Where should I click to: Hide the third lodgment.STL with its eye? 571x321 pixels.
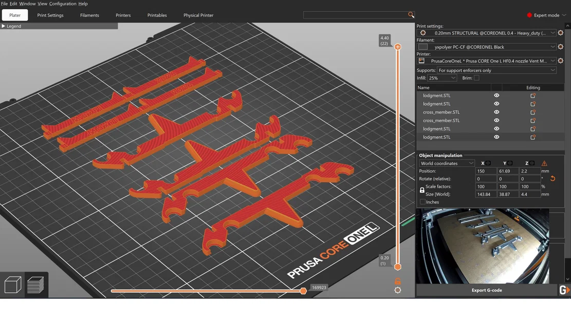tap(496, 129)
